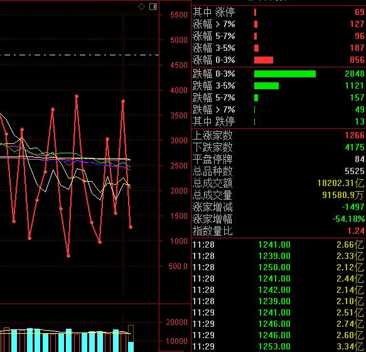Select the 平盘停牌 label
Screen dimensions: 366x352
(x=212, y=159)
